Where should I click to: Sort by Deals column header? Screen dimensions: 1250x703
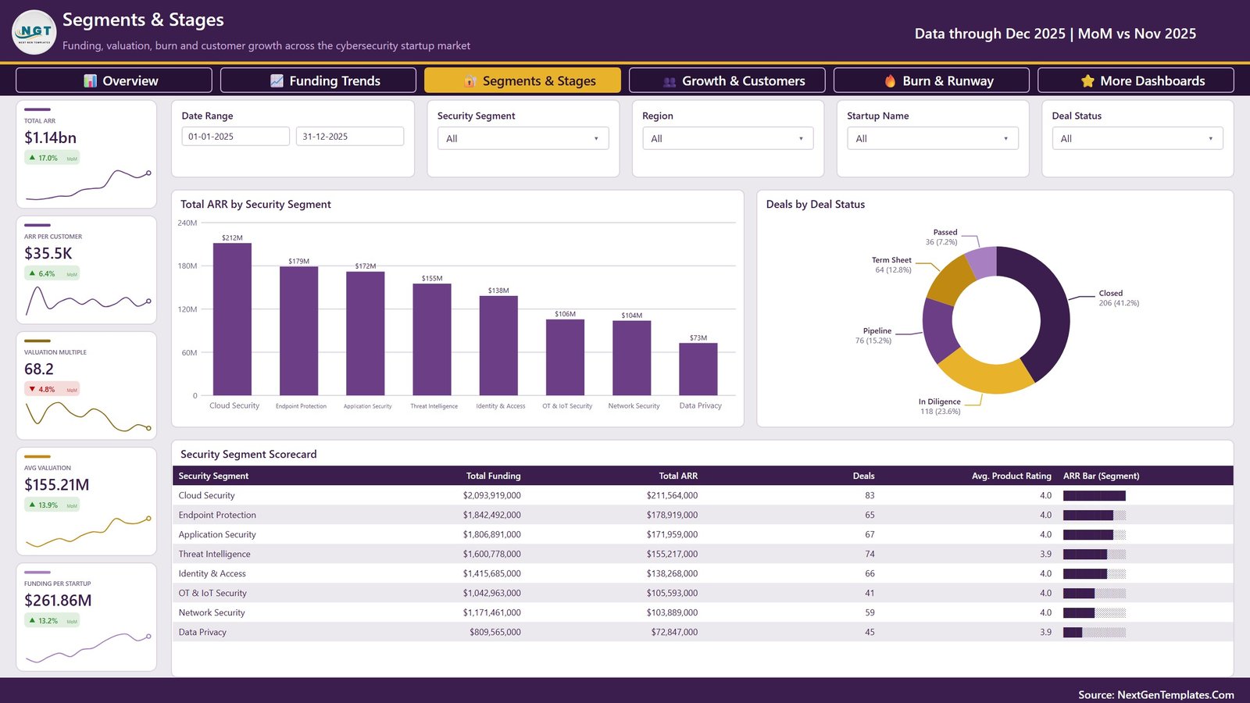point(863,476)
